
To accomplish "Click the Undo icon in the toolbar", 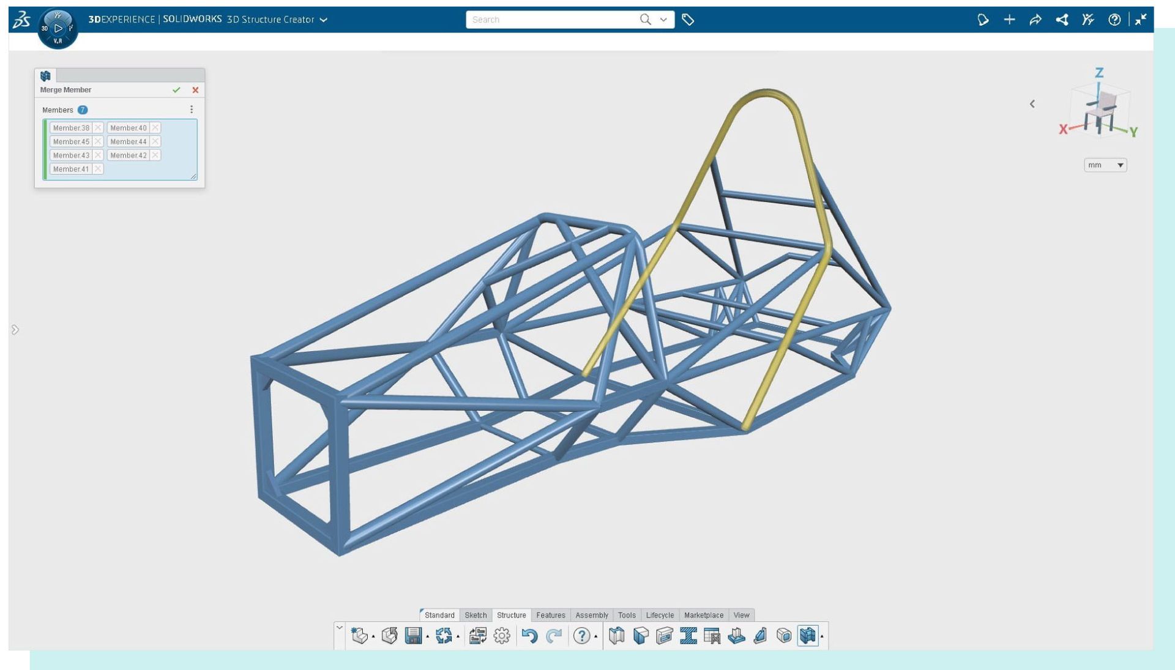I will click(x=530, y=636).
